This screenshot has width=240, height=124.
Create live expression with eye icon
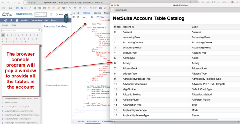point(92,17)
